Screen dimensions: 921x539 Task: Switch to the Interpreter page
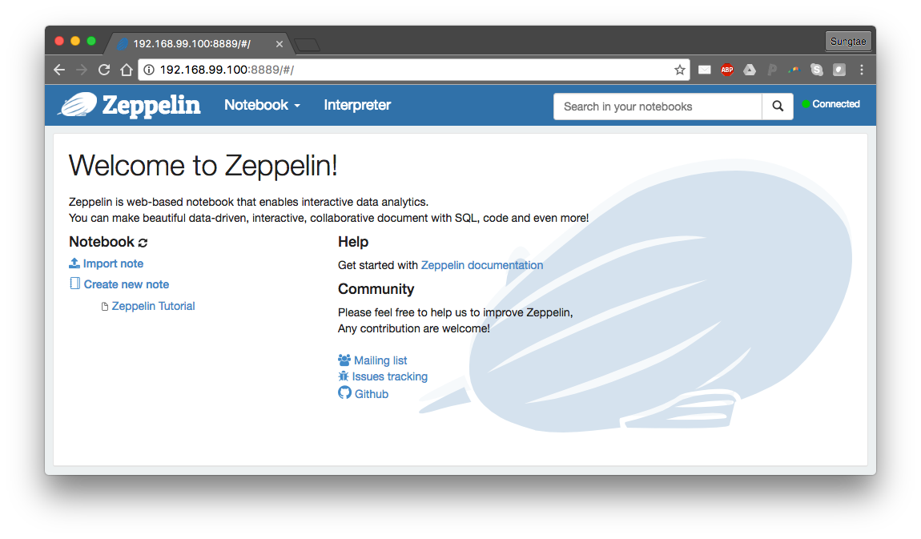356,105
